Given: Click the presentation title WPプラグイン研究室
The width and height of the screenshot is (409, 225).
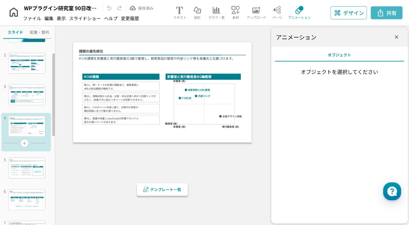Looking at the screenshot, I should [60, 8].
